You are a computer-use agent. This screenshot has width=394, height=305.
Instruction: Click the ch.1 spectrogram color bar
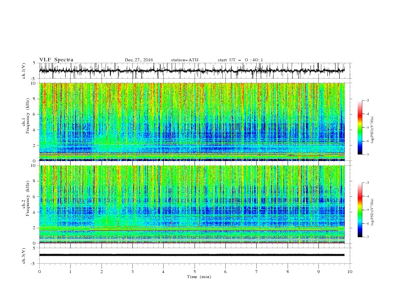pyautogui.click(x=360, y=128)
